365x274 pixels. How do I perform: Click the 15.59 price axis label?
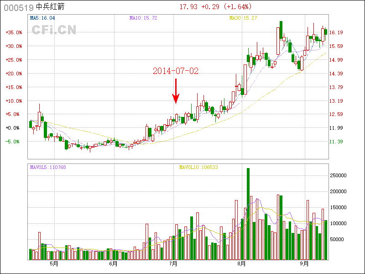coord(336,46)
